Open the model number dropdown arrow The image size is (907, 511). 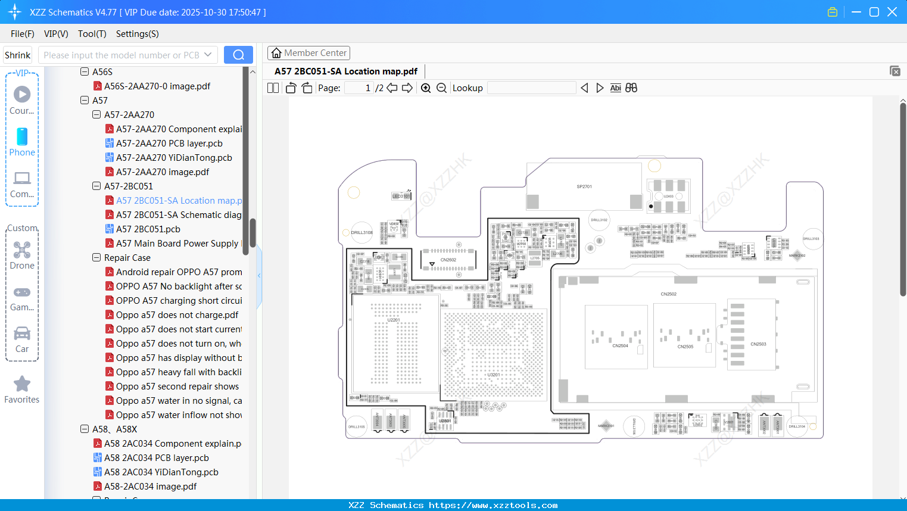[208, 55]
